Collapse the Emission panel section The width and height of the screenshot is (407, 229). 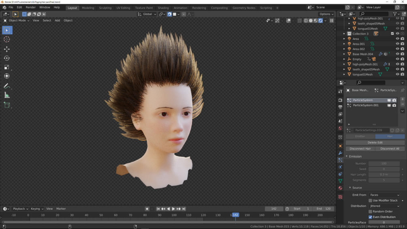coord(355,156)
